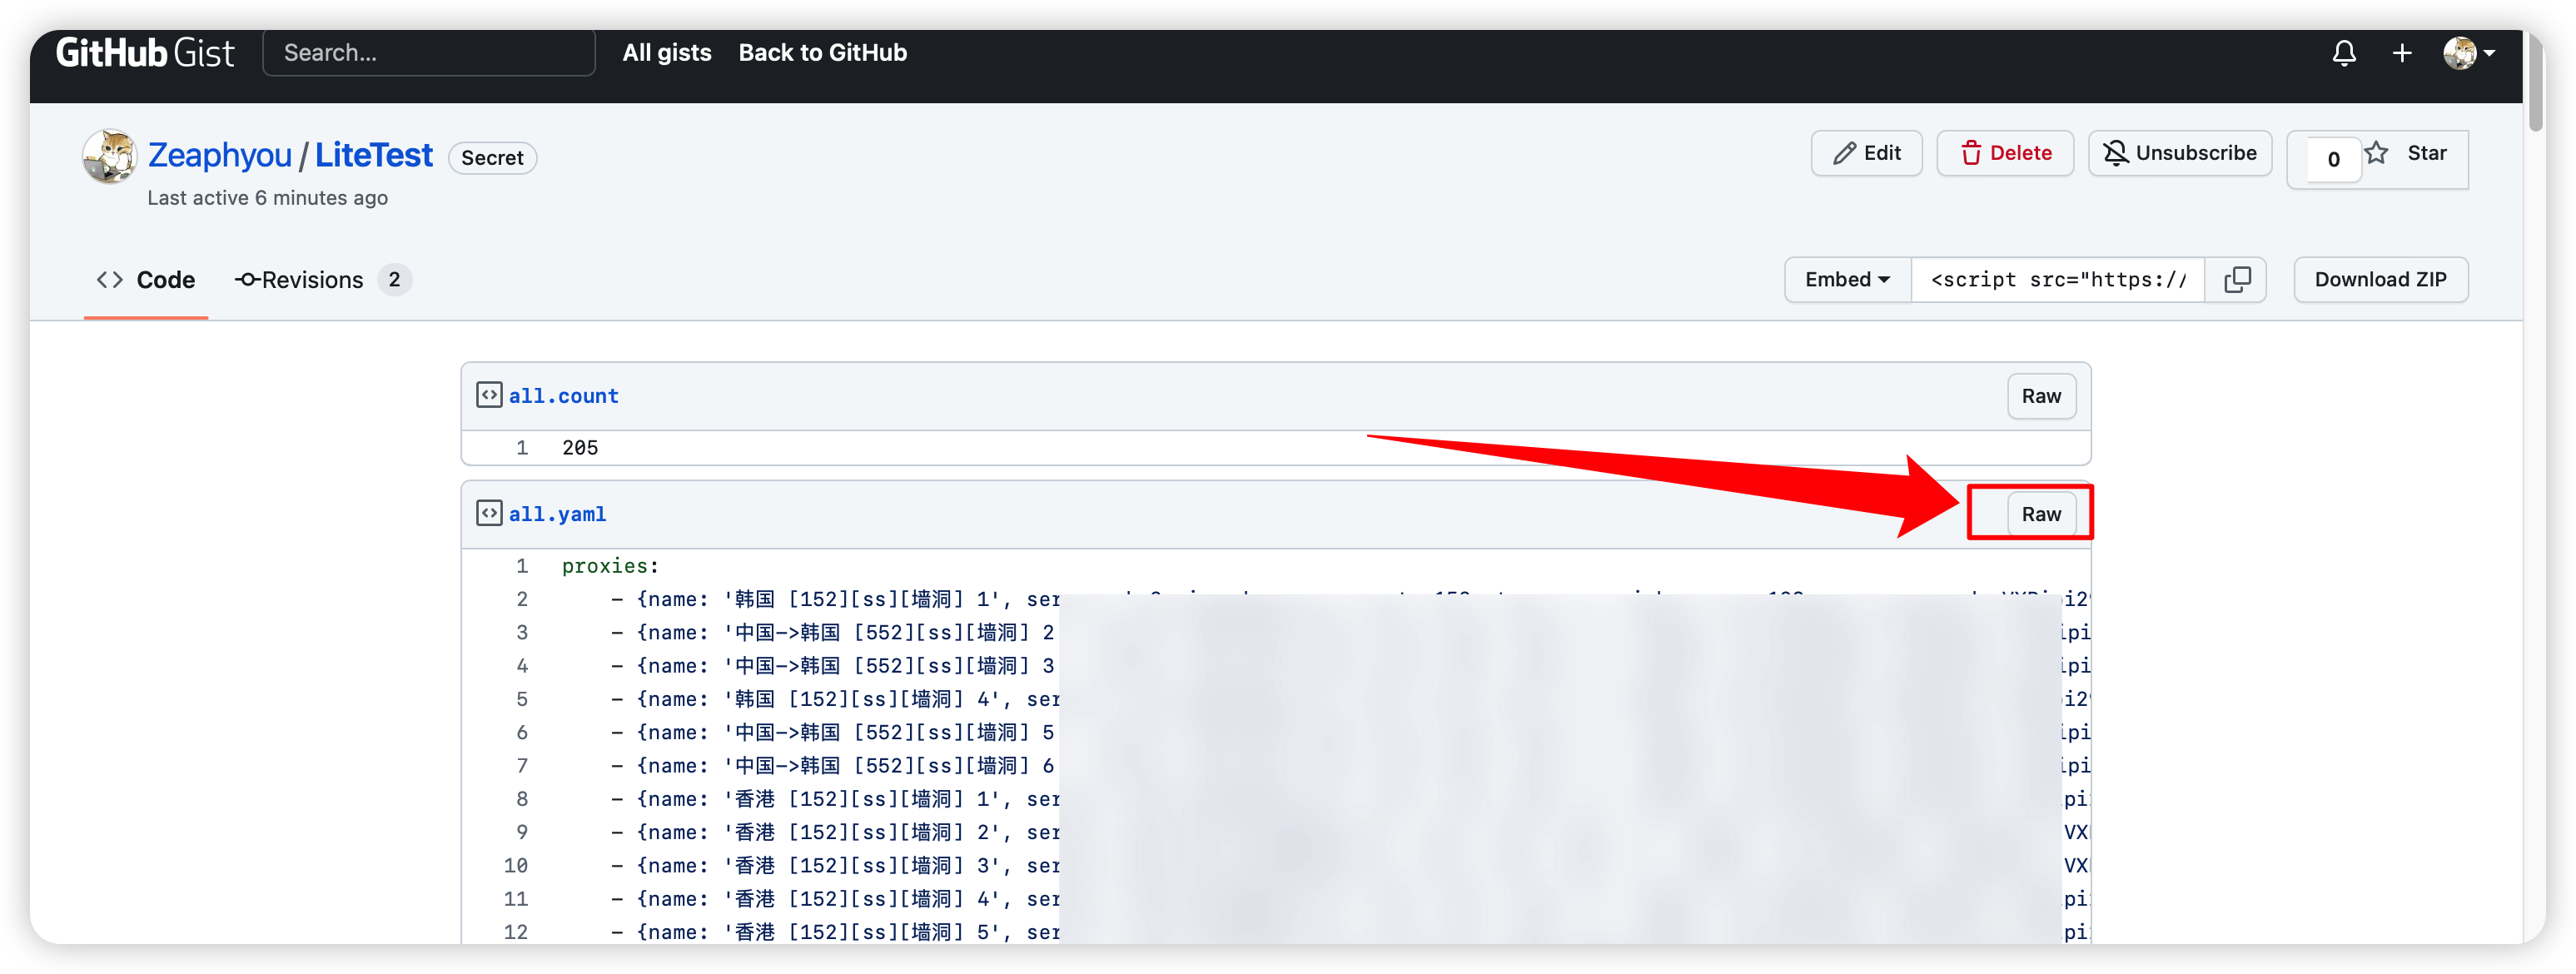Click the Zeaphyou avatar beside gist title
Viewport: 2576px width, 974px height.
109,156
